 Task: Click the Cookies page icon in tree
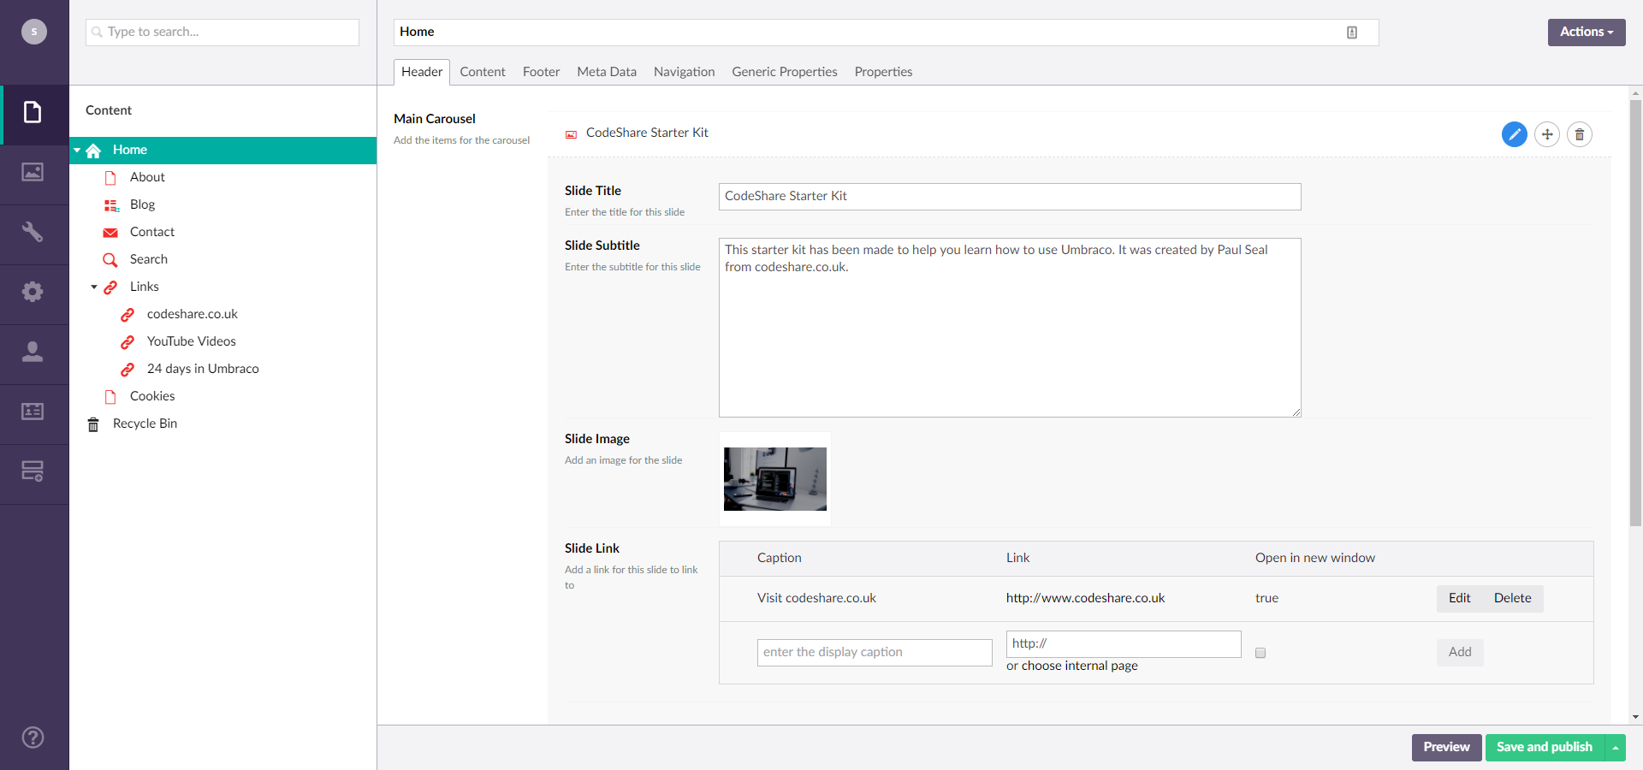(x=110, y=397)
